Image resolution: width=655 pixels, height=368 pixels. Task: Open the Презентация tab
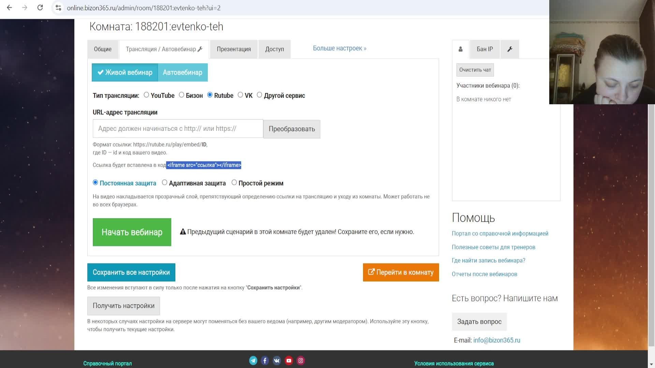(x=234, y=49)
